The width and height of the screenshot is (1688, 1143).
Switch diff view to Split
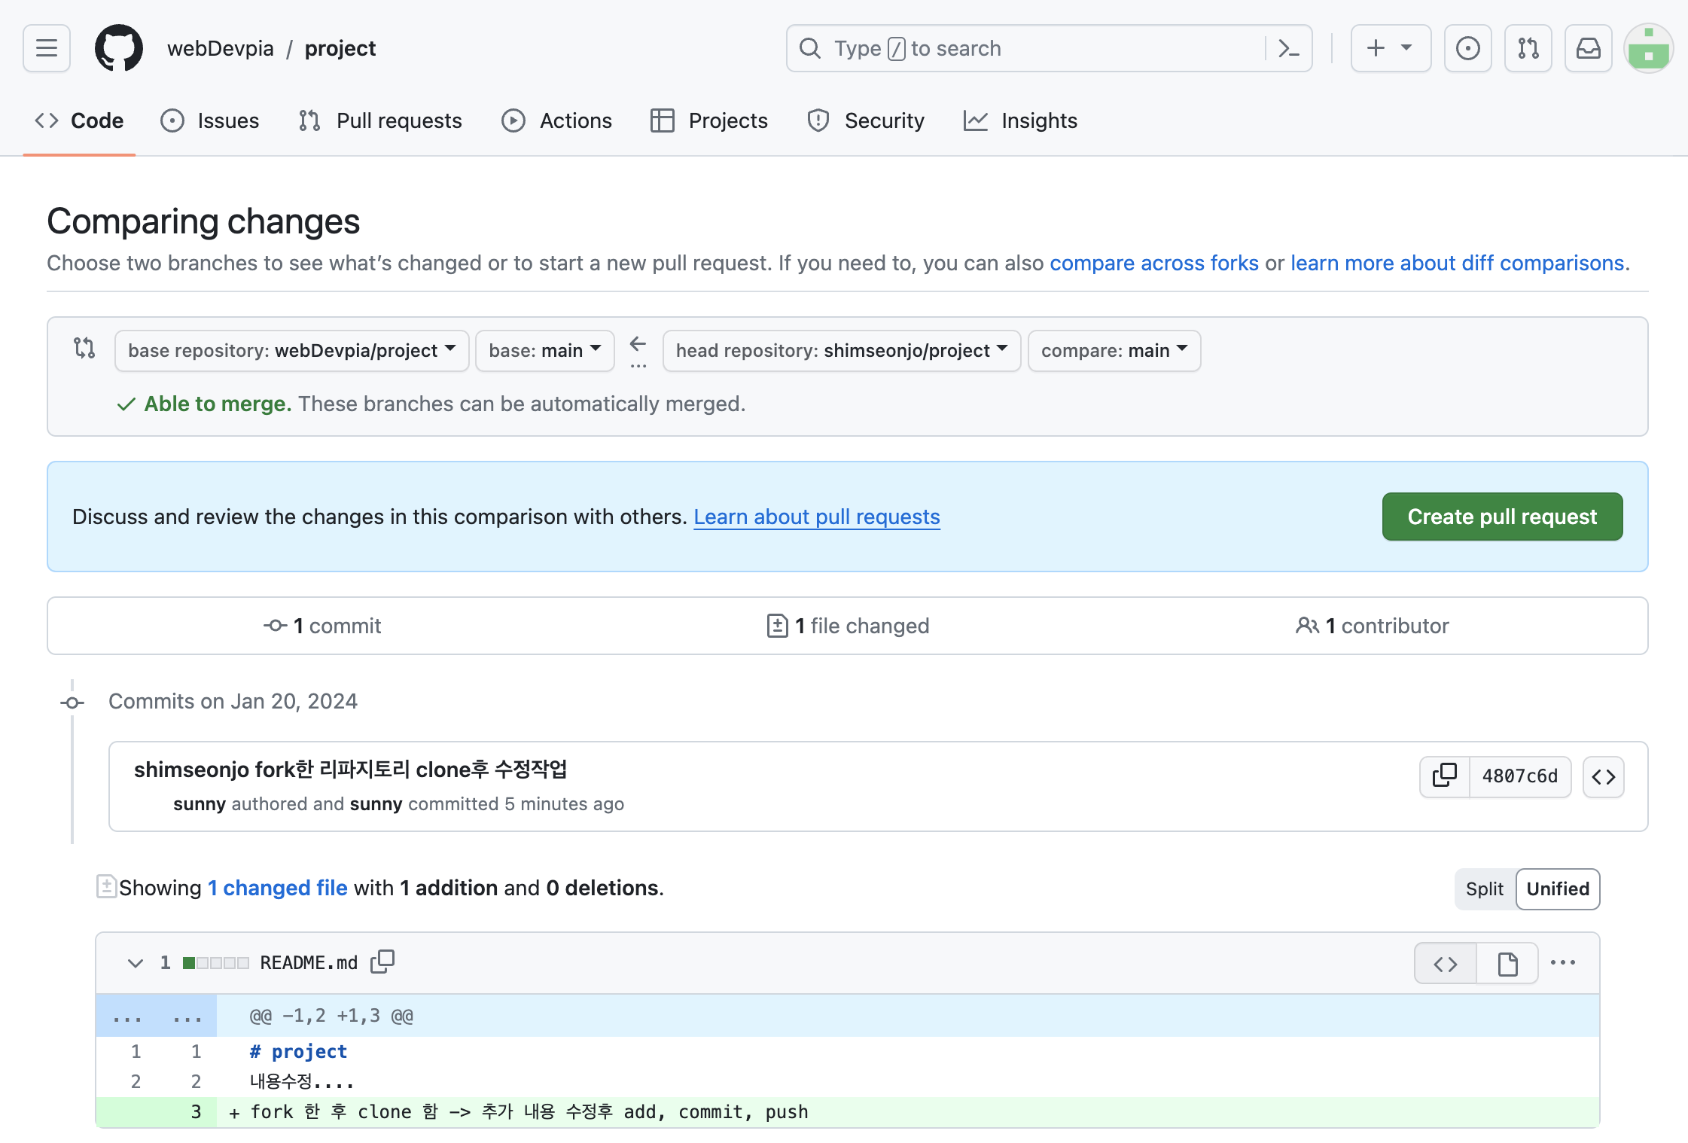[x=1484, y=888]
